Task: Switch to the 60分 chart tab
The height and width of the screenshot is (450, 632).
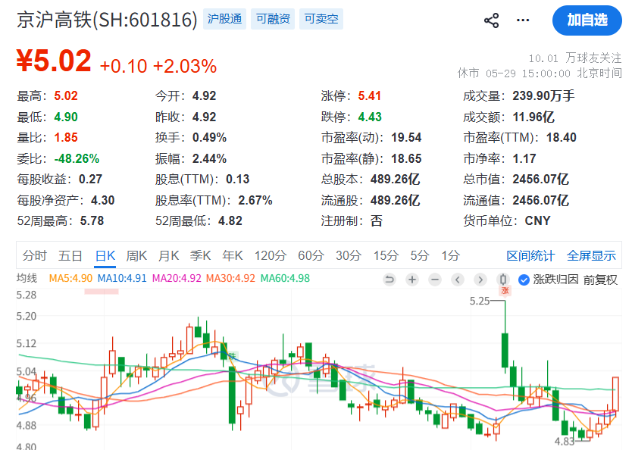Action: pos(311,255)
